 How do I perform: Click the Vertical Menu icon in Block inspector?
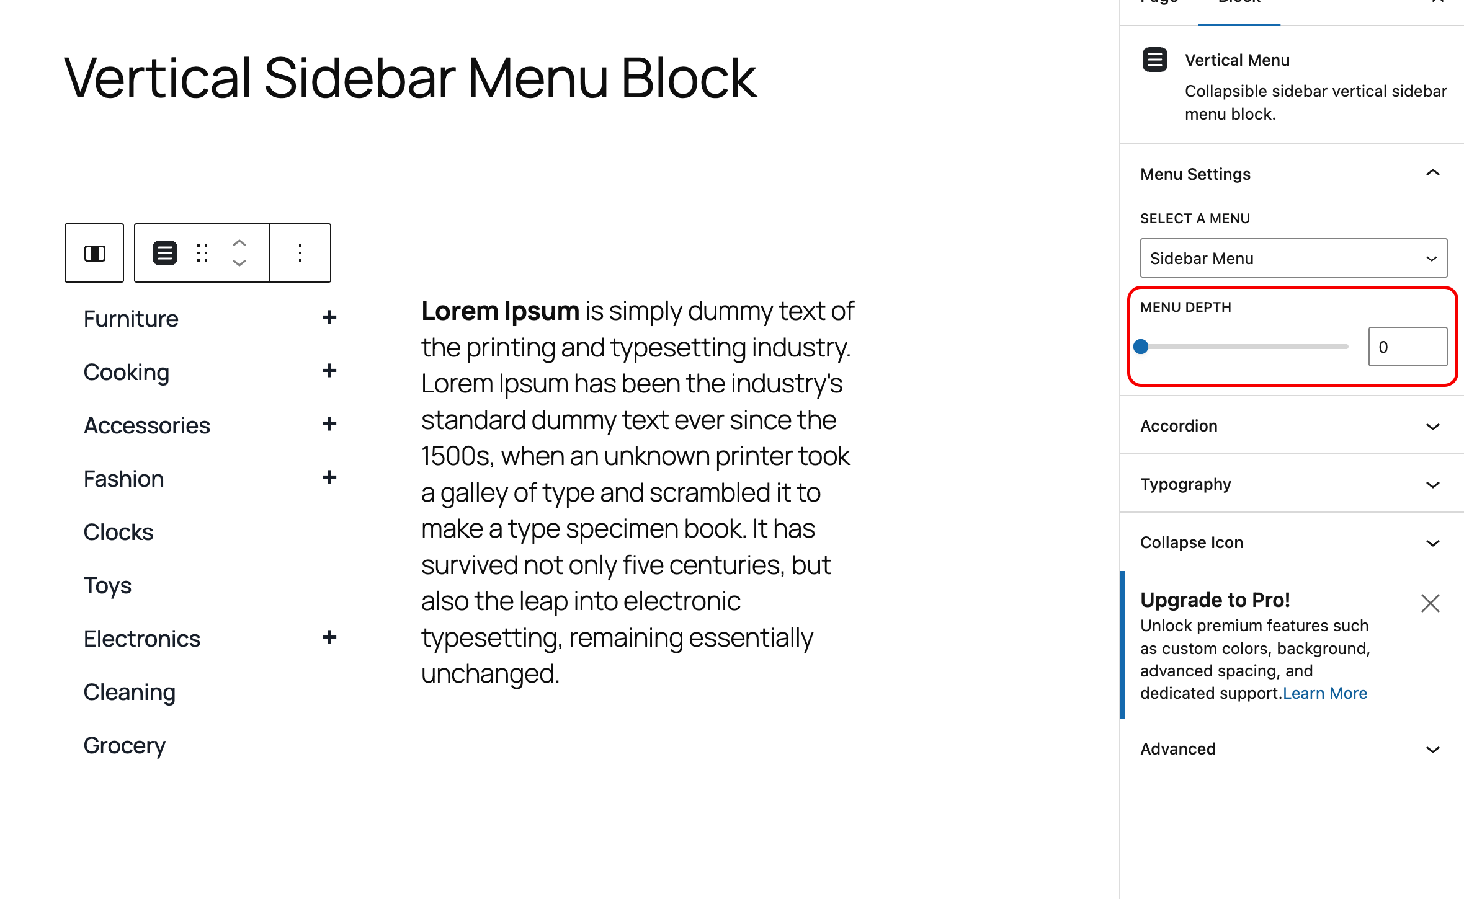tap(1154, 60)
